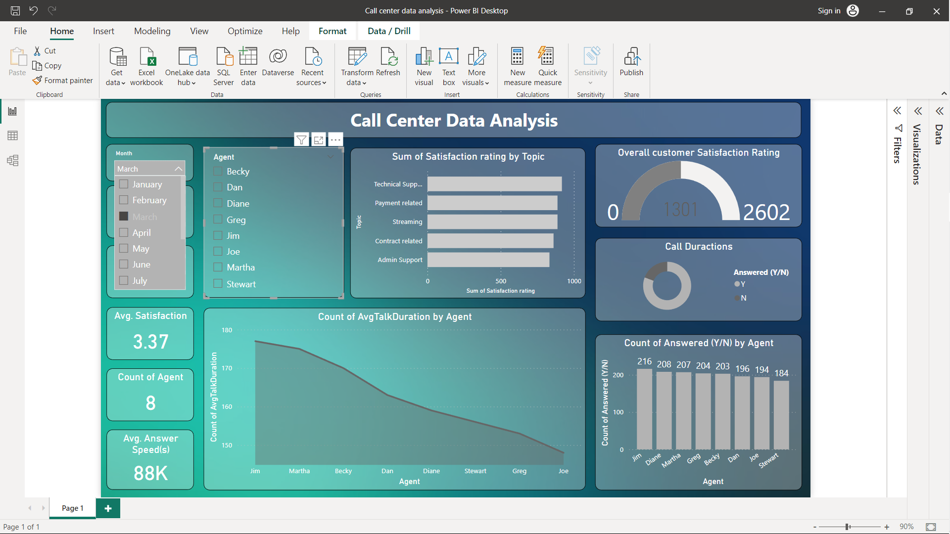Insert a new Text box
The height and width of the screenshot is (534, 950).
point(448,64)
